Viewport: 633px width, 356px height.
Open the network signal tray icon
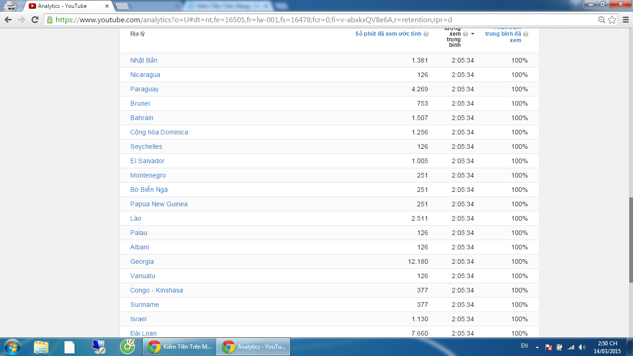(571, 347)
